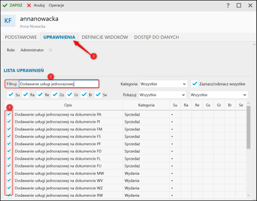The width and height of the screenshot is (257, 201).
Task: Open the Pokazuj Wszystkie dropdown
Action: pos(163,95)
